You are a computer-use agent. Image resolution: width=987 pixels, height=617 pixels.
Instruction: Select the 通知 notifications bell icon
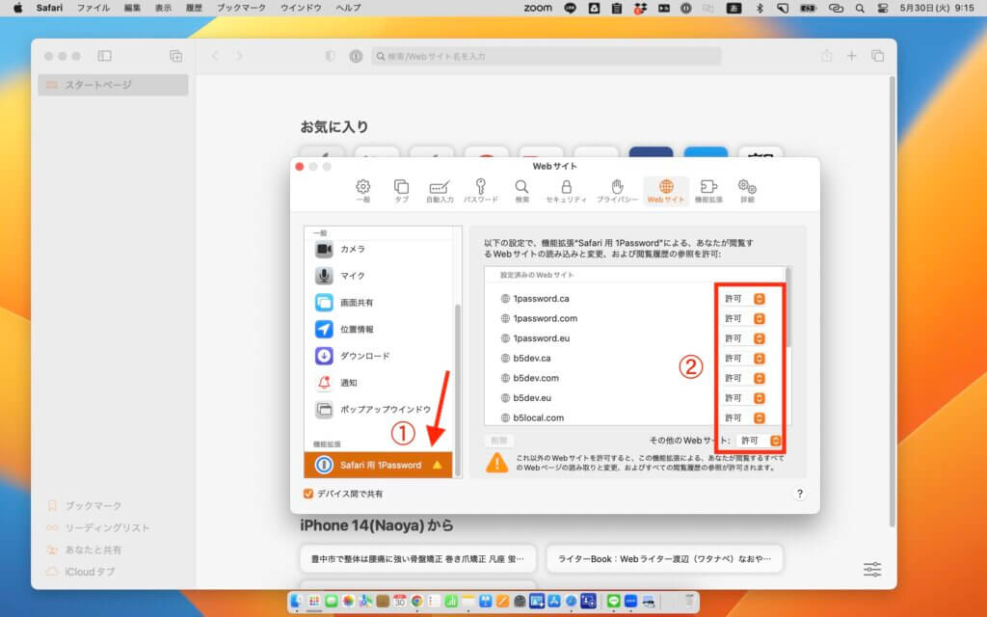click(324, 383)
